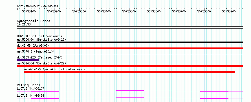
Task: Click the RefSeq Genes track title
Action: click(x=29, y=85)
